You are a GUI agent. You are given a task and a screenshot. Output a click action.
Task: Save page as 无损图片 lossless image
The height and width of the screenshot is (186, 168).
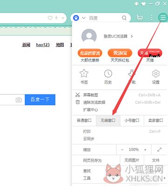(132, 160)
